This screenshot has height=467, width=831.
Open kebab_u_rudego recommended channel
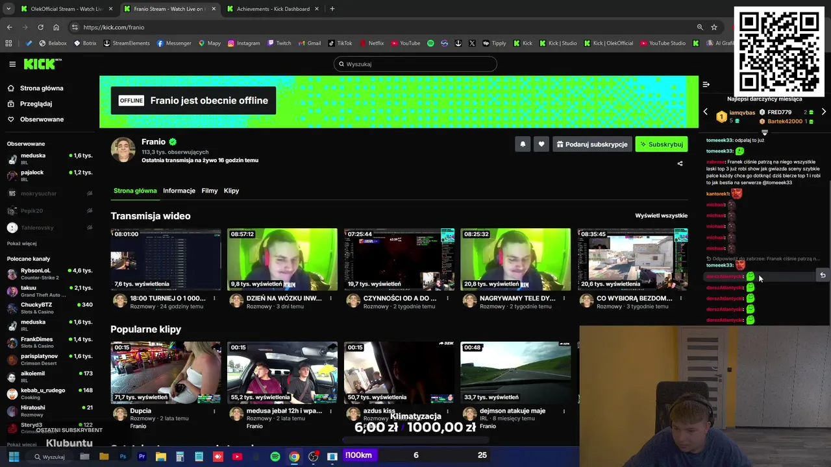pos(49,394)
